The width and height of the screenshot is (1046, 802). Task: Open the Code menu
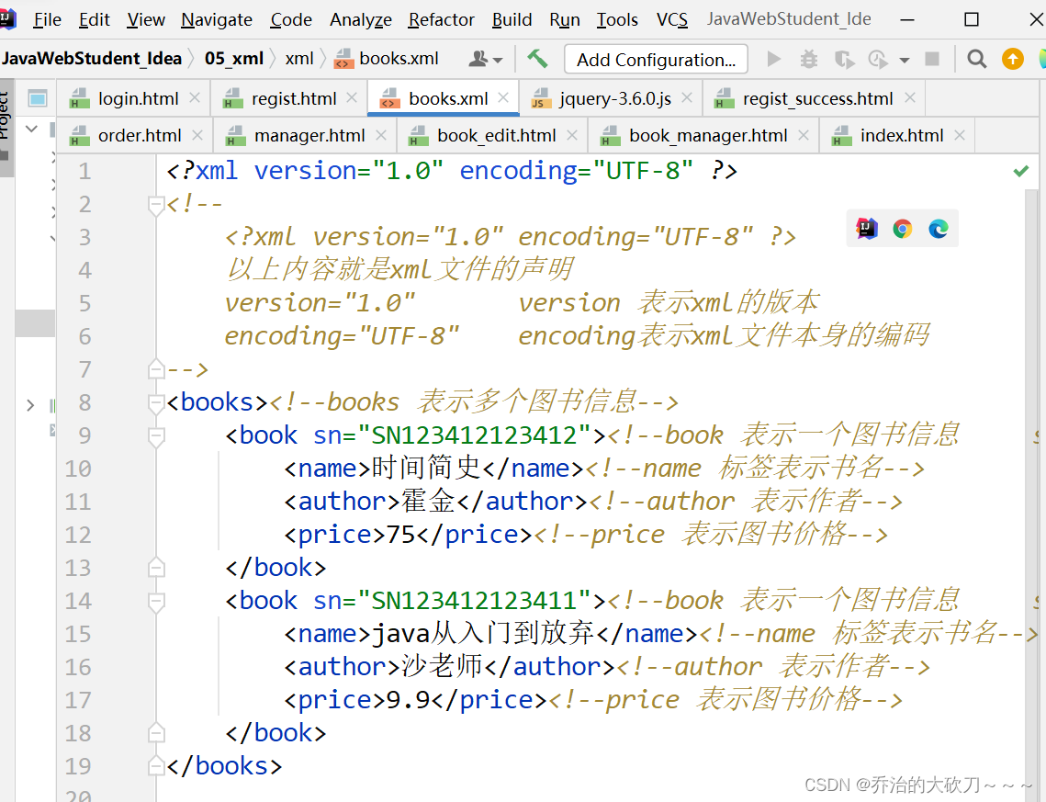(291, 20)
